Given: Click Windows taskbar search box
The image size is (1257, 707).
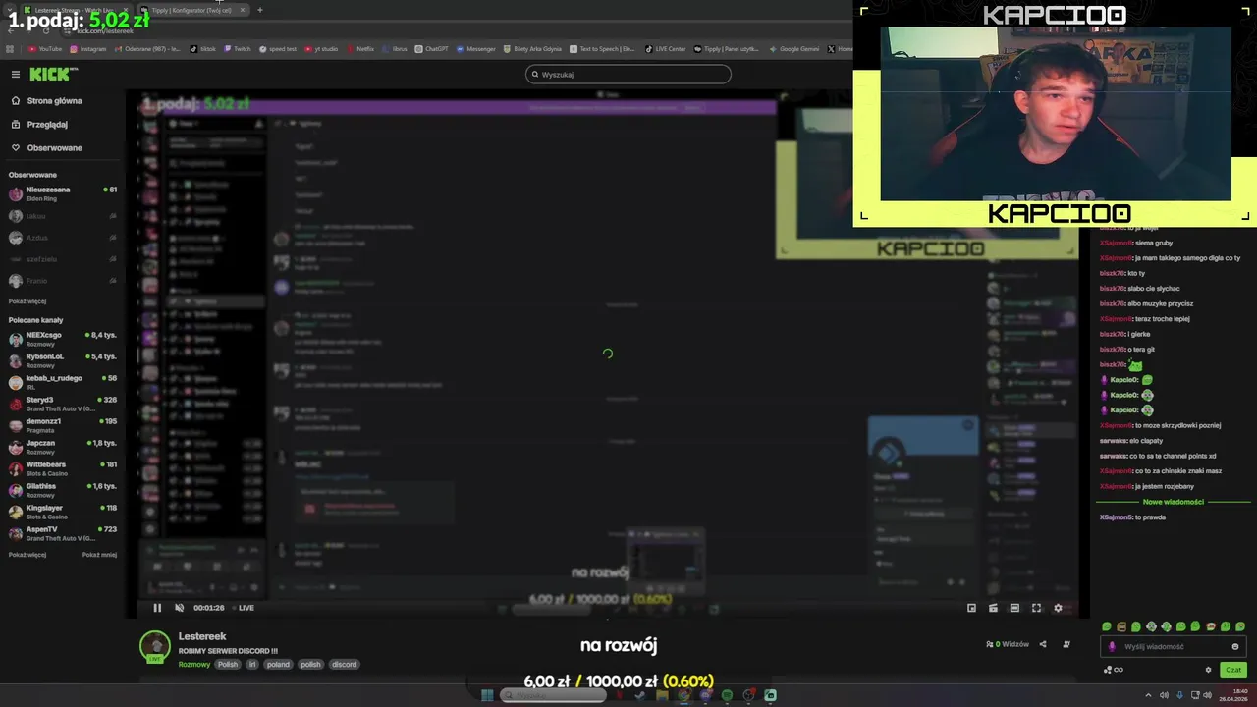Looking at the screenshot, I should coord(555,695).
